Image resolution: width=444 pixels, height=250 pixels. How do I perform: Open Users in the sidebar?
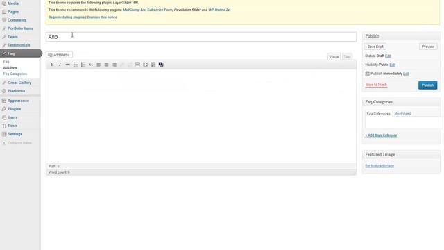12,117
